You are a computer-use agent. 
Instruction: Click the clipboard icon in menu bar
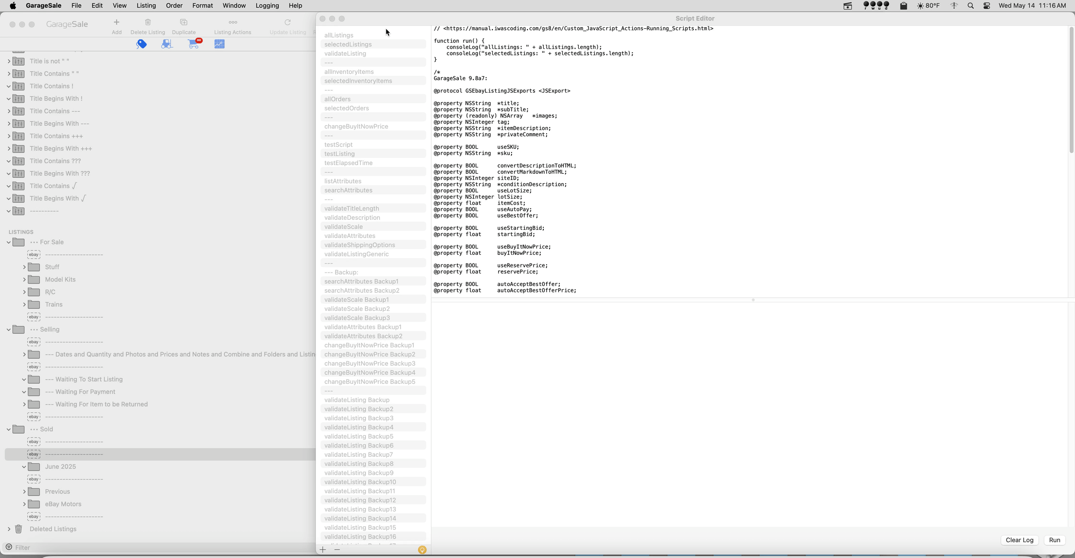903,6
